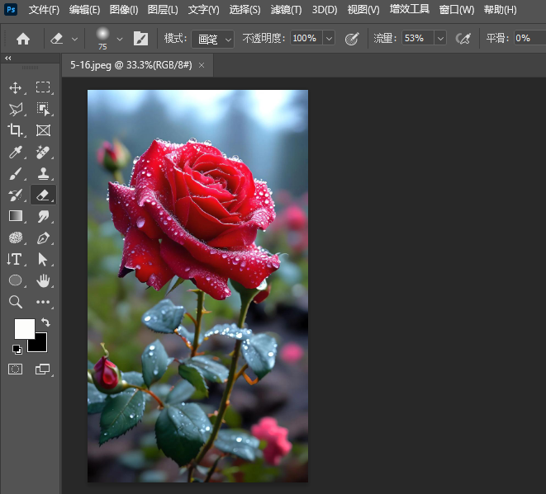The width and height of the screenshot is (546, 494).
Task: Select the Crop tool
Action: [x=16, y=130]
